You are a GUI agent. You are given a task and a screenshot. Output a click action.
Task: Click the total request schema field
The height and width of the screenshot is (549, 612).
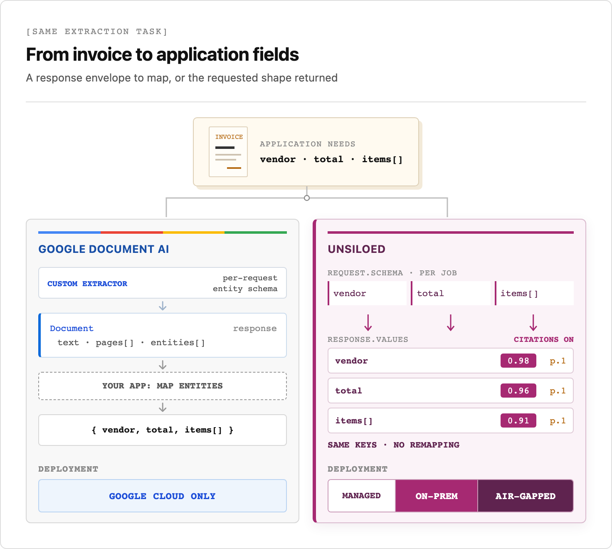(x=451, y=293)
